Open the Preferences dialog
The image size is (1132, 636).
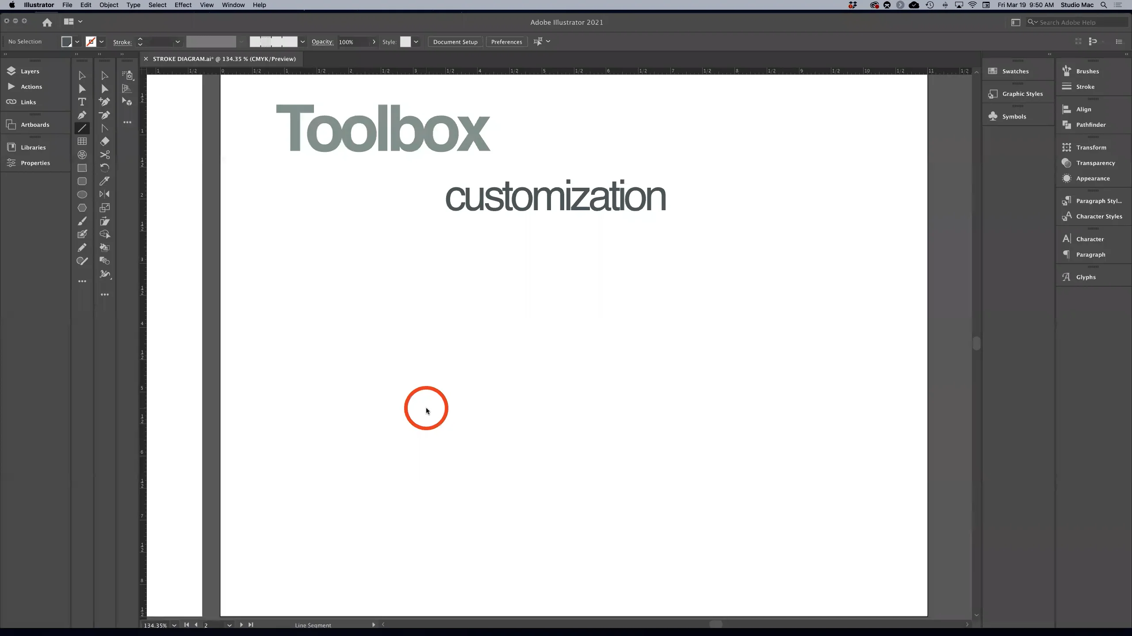[506, 42]
